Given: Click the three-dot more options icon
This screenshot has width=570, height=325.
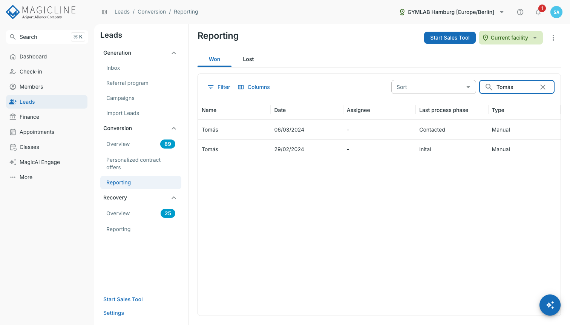Looking at the screenshot, I should pyautogui.click(x=553, y=38).
